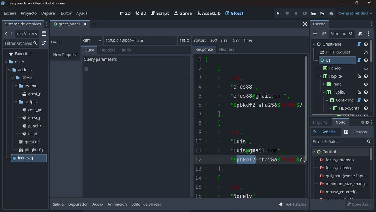The width and height of the screenshot is (376, 212).
Task: Toggle visibility of HSplitR node
Action: [x=366, y=76]
